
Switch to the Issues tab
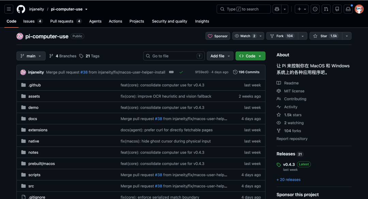pos(33,21)
